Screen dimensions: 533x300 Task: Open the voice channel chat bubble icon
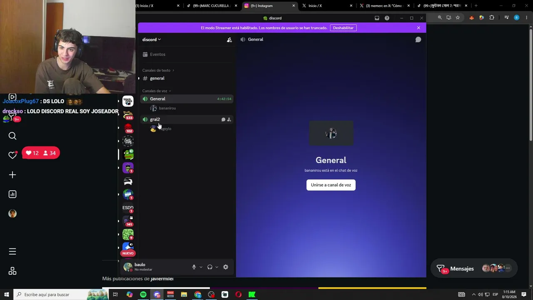(x=418, y=40)
